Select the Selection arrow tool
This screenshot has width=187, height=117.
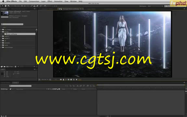[x=3, y=6]
